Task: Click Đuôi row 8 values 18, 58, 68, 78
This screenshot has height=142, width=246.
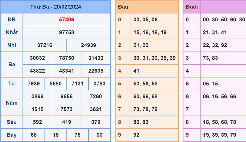Action: pos(219,122)
